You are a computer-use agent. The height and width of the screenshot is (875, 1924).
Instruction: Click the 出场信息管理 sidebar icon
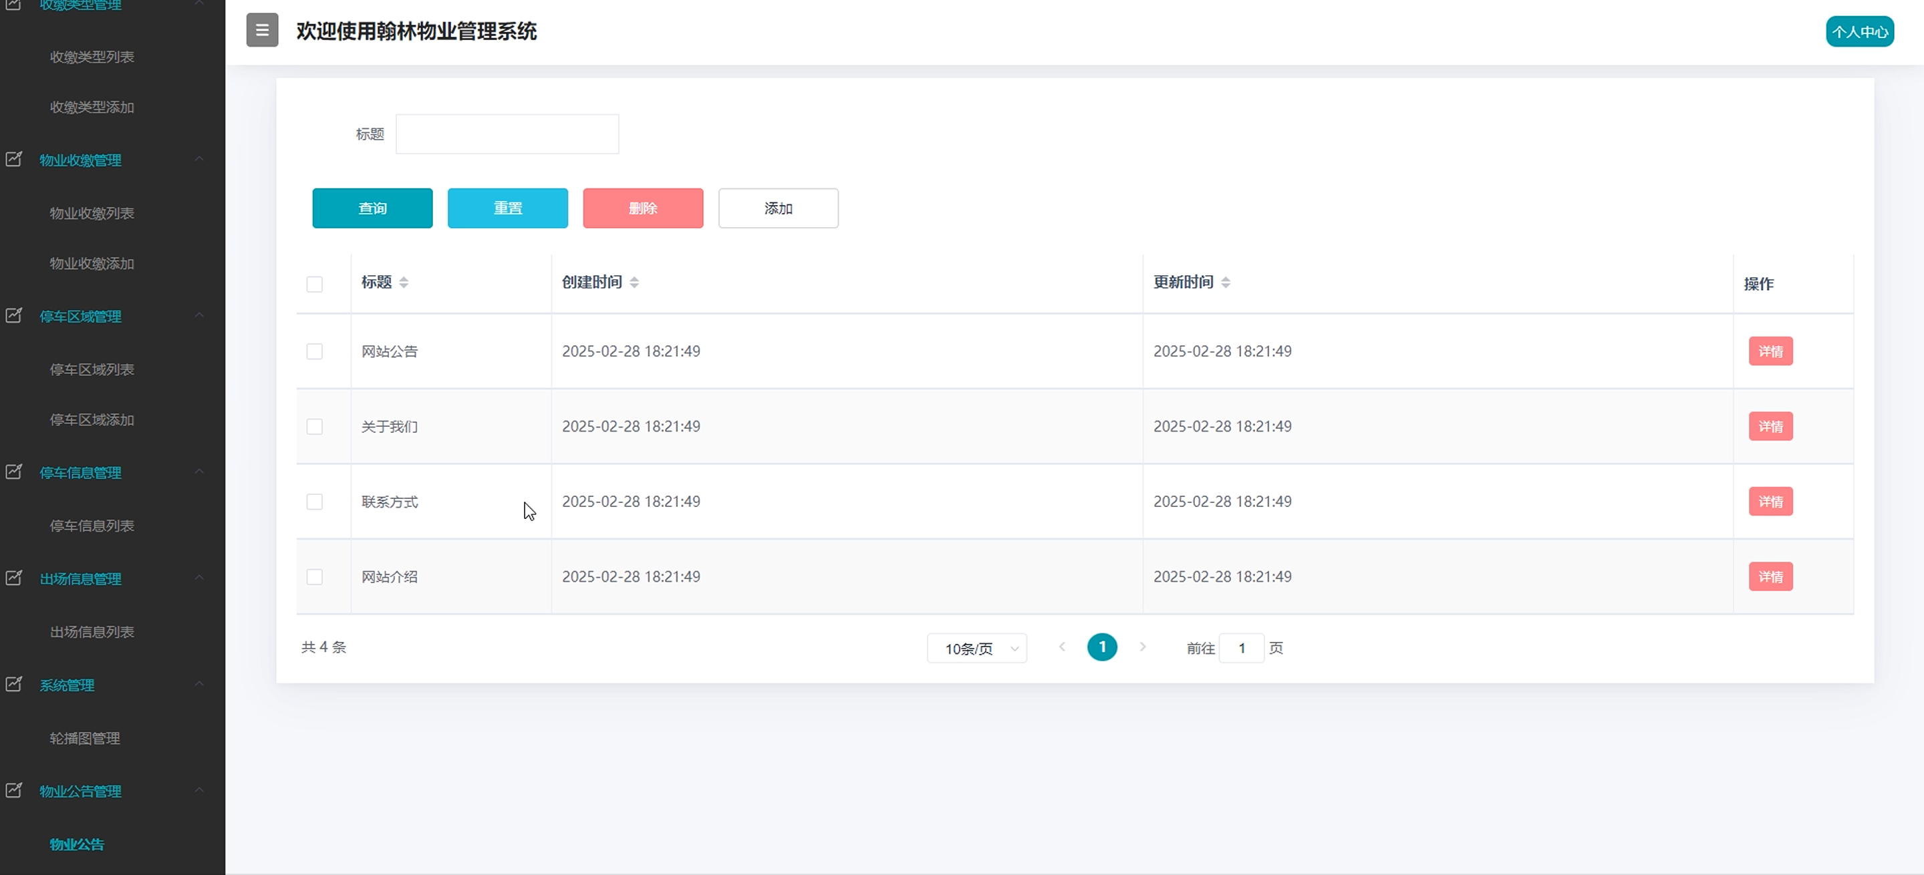click(x=14, y=578)
